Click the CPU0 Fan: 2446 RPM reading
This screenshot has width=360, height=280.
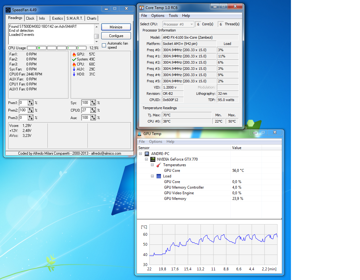pyautogui.click(x=26, y=74)
